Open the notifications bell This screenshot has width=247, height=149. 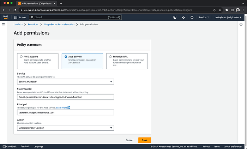pos(183,17)
